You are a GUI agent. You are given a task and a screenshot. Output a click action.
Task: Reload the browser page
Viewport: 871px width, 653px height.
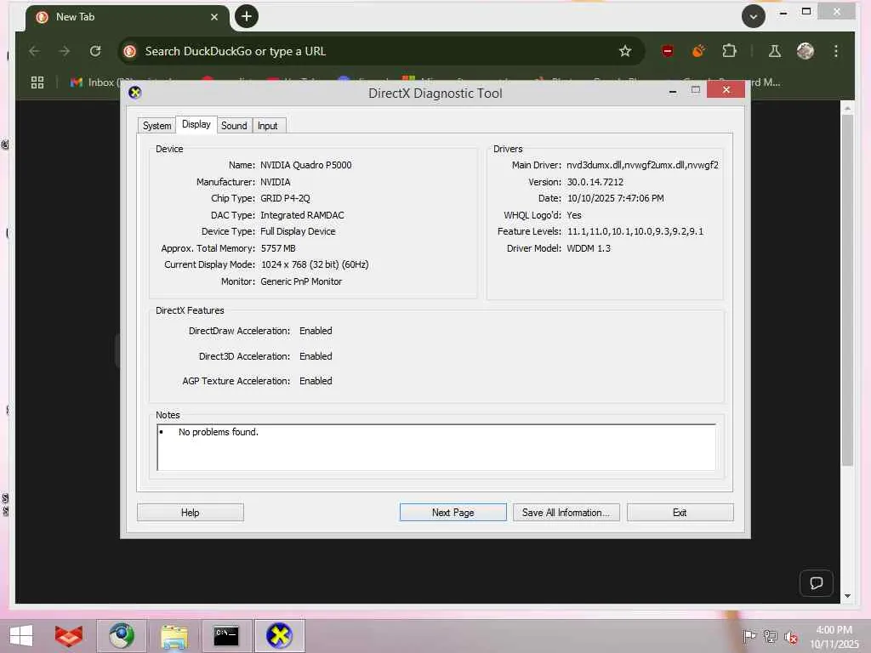coord(95,51)
